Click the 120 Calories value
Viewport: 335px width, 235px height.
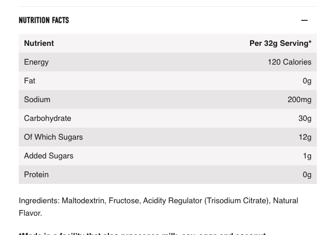(289, 62)
